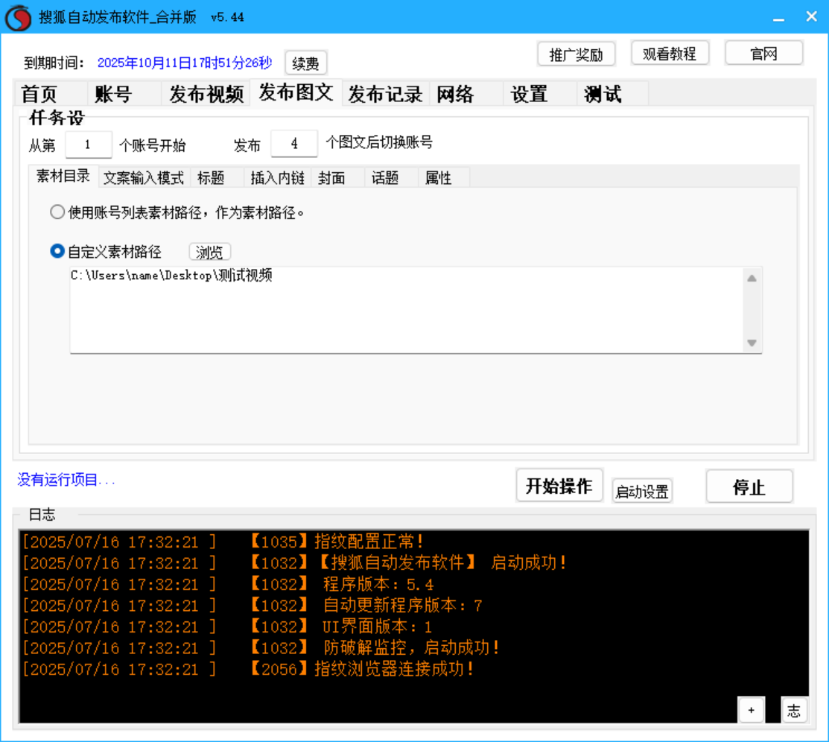This screenshot has width=829, height=742.
Task: Go to the 网络 tab
Action: pyautogui.click(x=466, y=95)
